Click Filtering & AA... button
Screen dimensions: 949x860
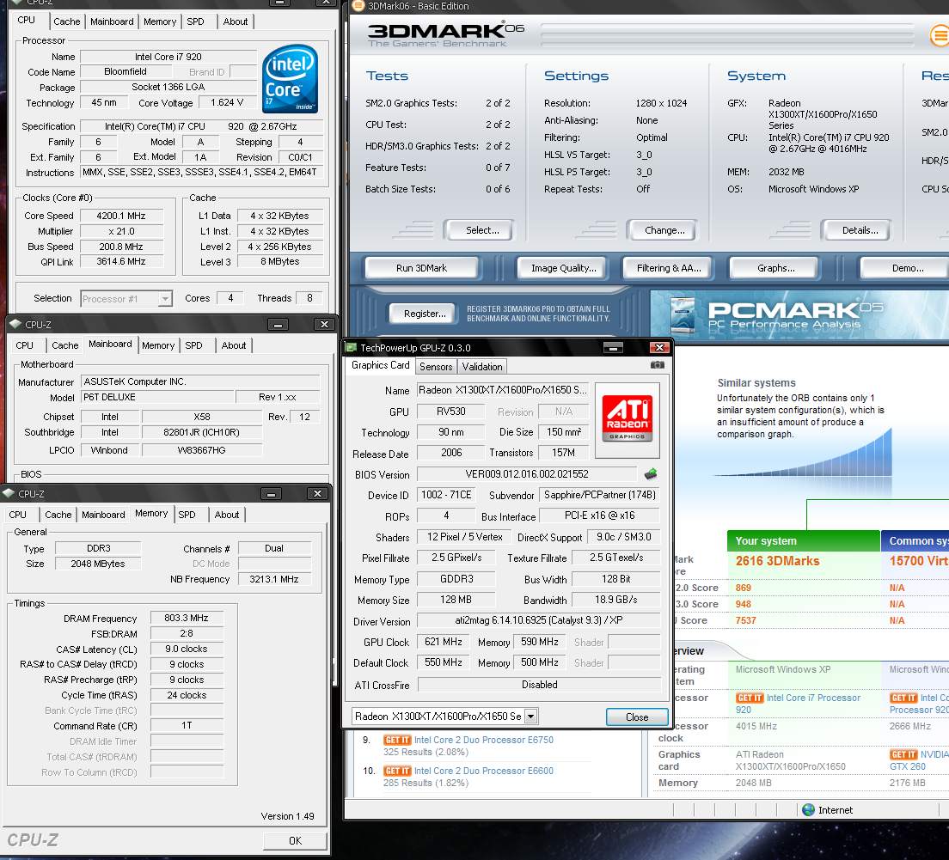point(669,268)
